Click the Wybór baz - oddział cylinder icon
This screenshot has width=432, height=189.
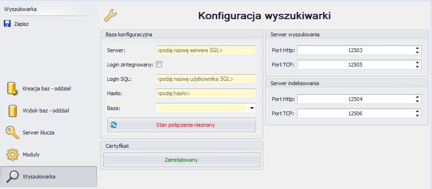pos(12,111)
